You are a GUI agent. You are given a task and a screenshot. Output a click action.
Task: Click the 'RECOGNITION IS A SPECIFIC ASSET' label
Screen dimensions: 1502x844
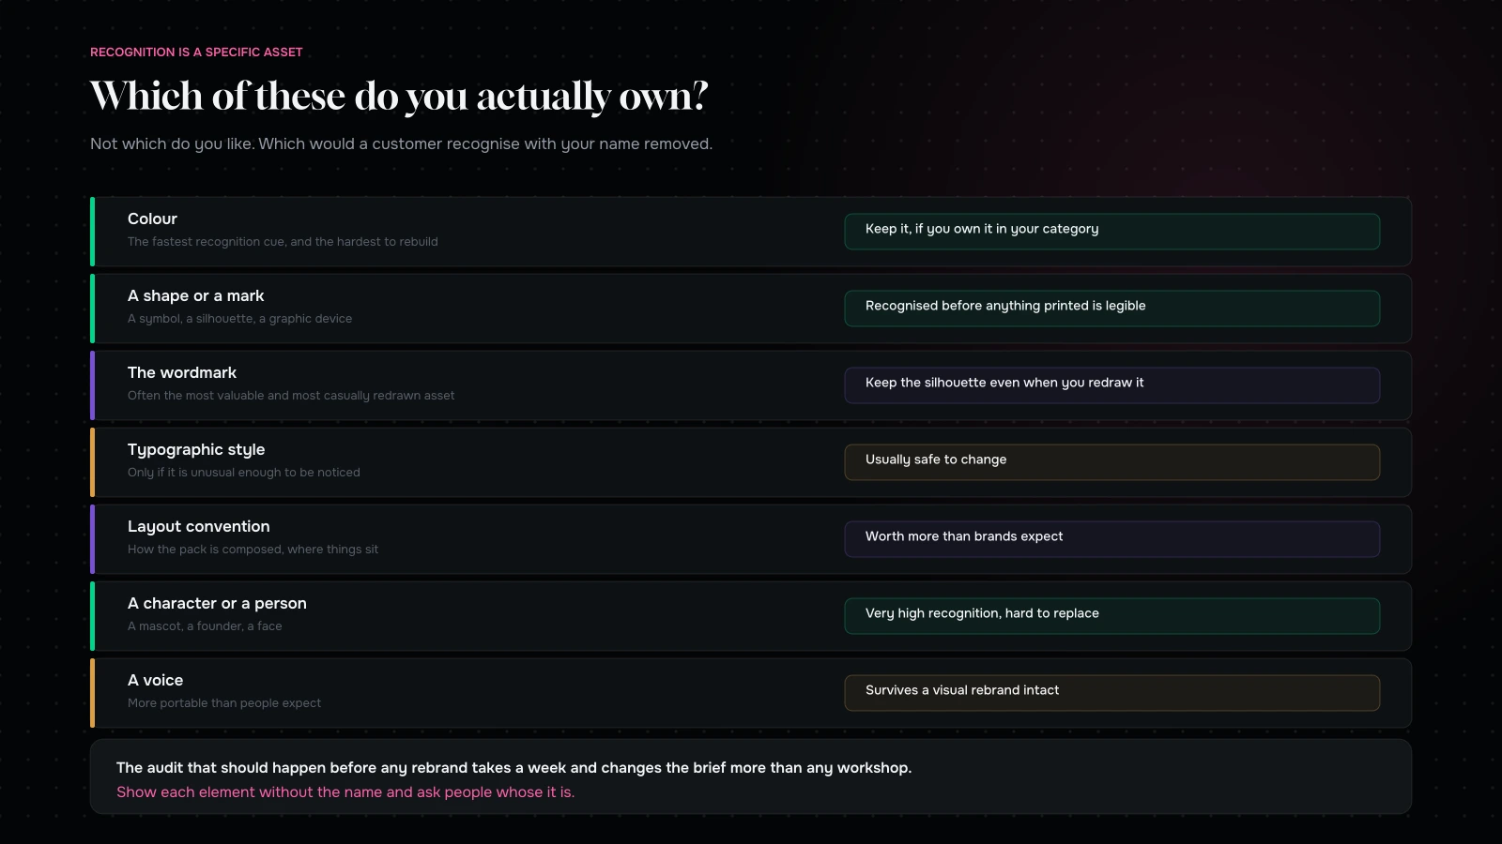[196, 53]
